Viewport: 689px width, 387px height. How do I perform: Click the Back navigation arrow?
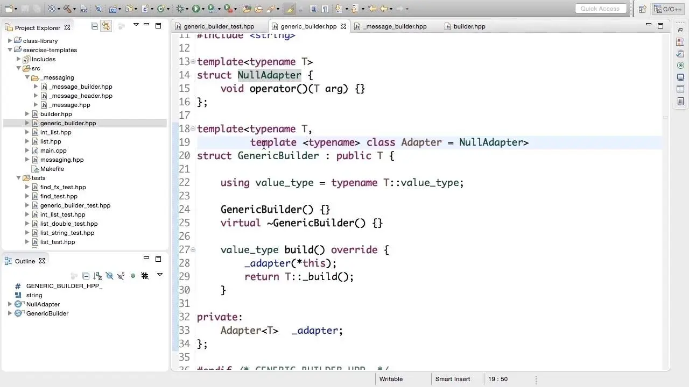point(384,9)
